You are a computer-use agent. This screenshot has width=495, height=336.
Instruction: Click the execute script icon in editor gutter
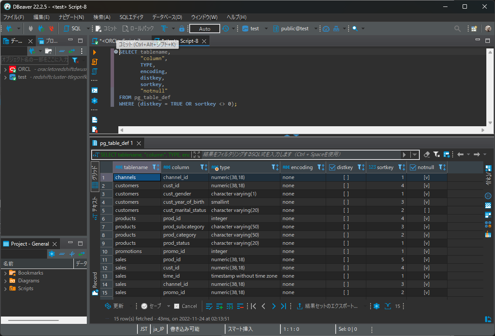(95, 62)
